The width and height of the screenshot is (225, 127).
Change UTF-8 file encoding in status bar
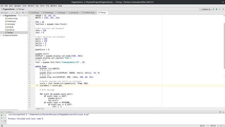point(213,126)
